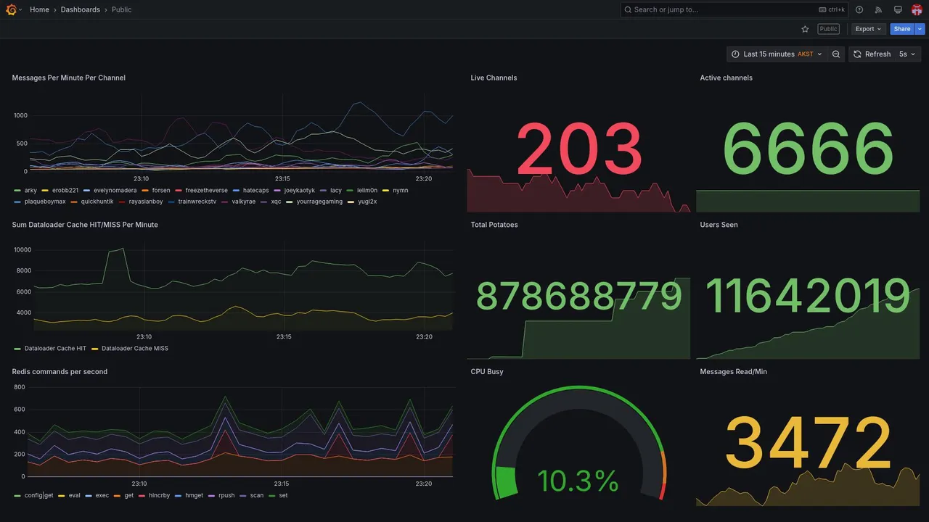This screenshot has width=929, height=522.
Task: Zoom out the time range
Action: tap(836, 54)
